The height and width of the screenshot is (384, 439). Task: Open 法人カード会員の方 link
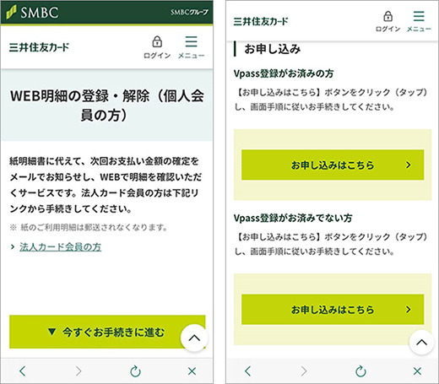[x=60, y=247]
